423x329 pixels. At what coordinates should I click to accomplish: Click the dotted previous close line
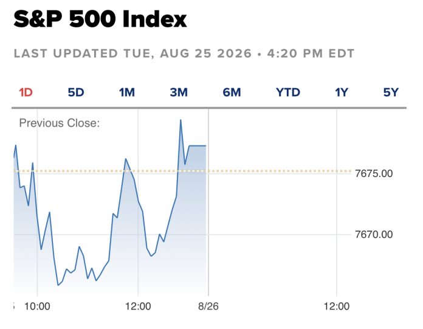pyautogui.click(x=182, y=171)
